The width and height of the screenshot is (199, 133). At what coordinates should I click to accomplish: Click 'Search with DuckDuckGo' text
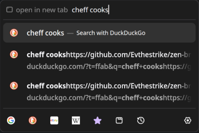tap(111, 33)
